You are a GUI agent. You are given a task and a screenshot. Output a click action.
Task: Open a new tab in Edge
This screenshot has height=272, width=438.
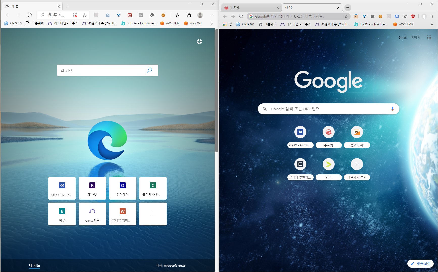67,6
